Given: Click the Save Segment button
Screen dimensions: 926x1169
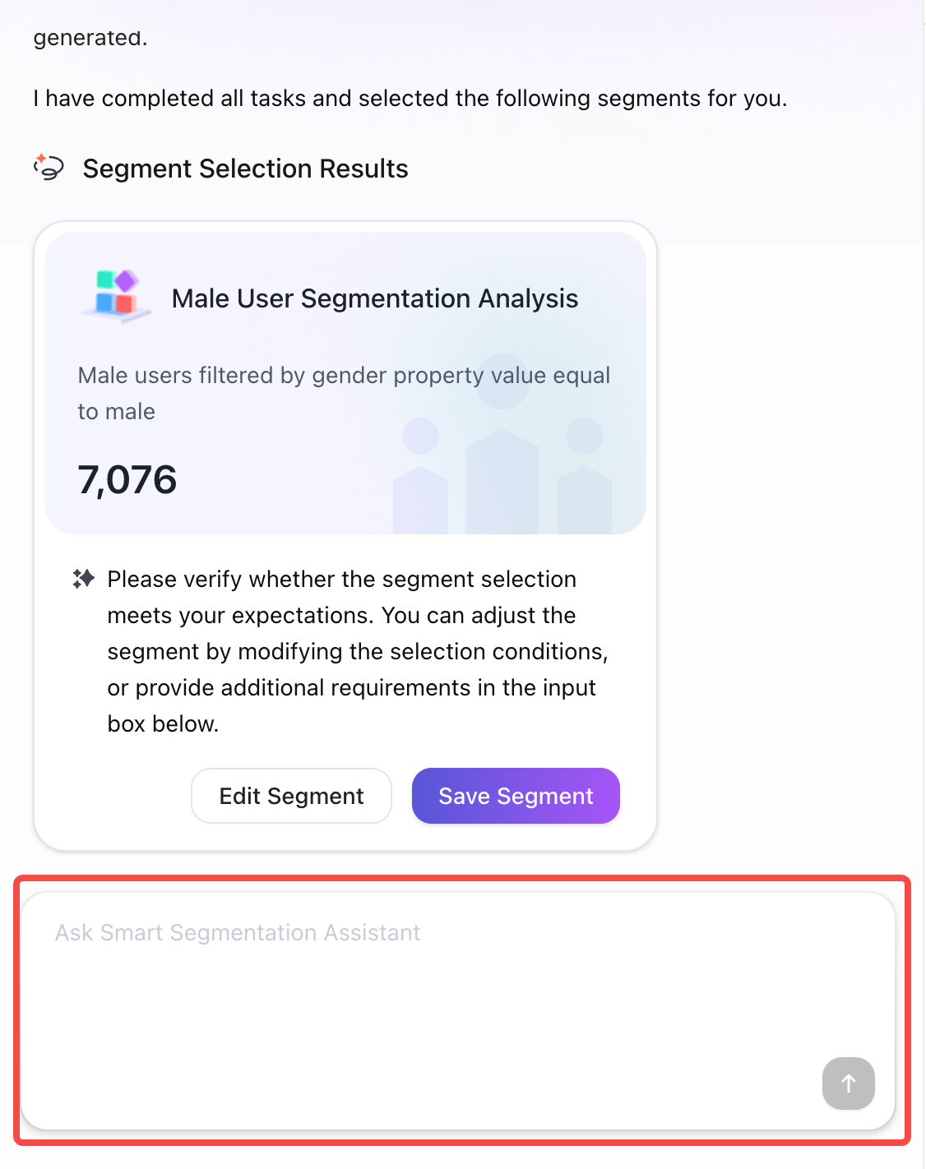Looking at the screenshot, I should point(516,796).
